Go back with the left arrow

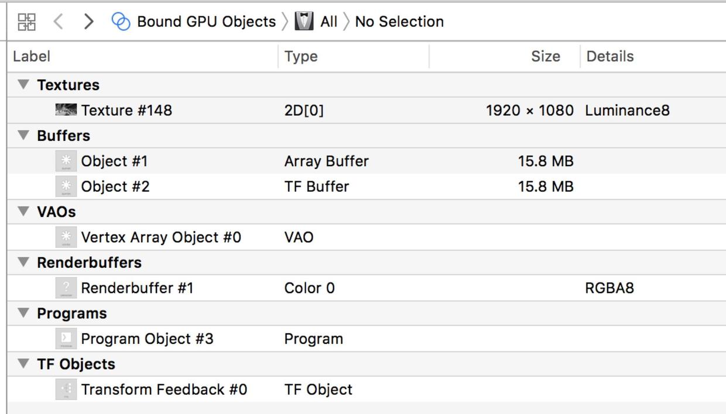[58, 22]
